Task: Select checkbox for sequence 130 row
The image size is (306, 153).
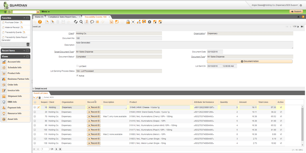Action: pyautogui.click(x=35, y=143)
